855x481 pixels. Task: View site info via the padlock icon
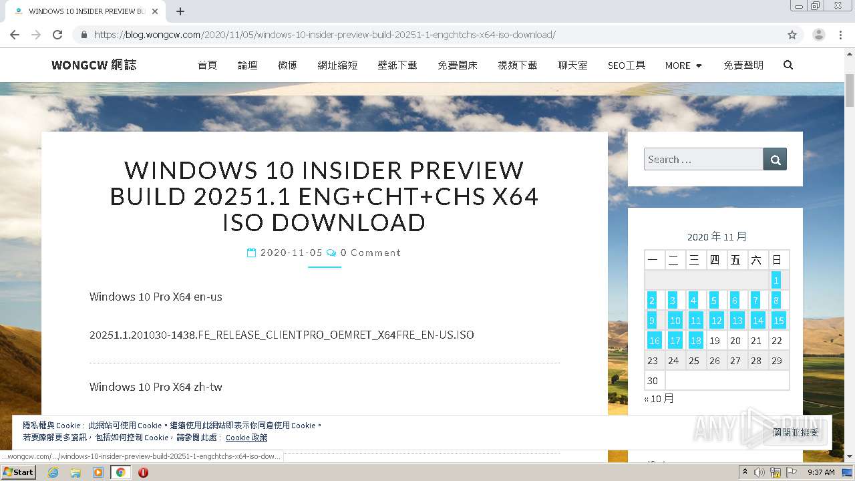coord(84,35)
